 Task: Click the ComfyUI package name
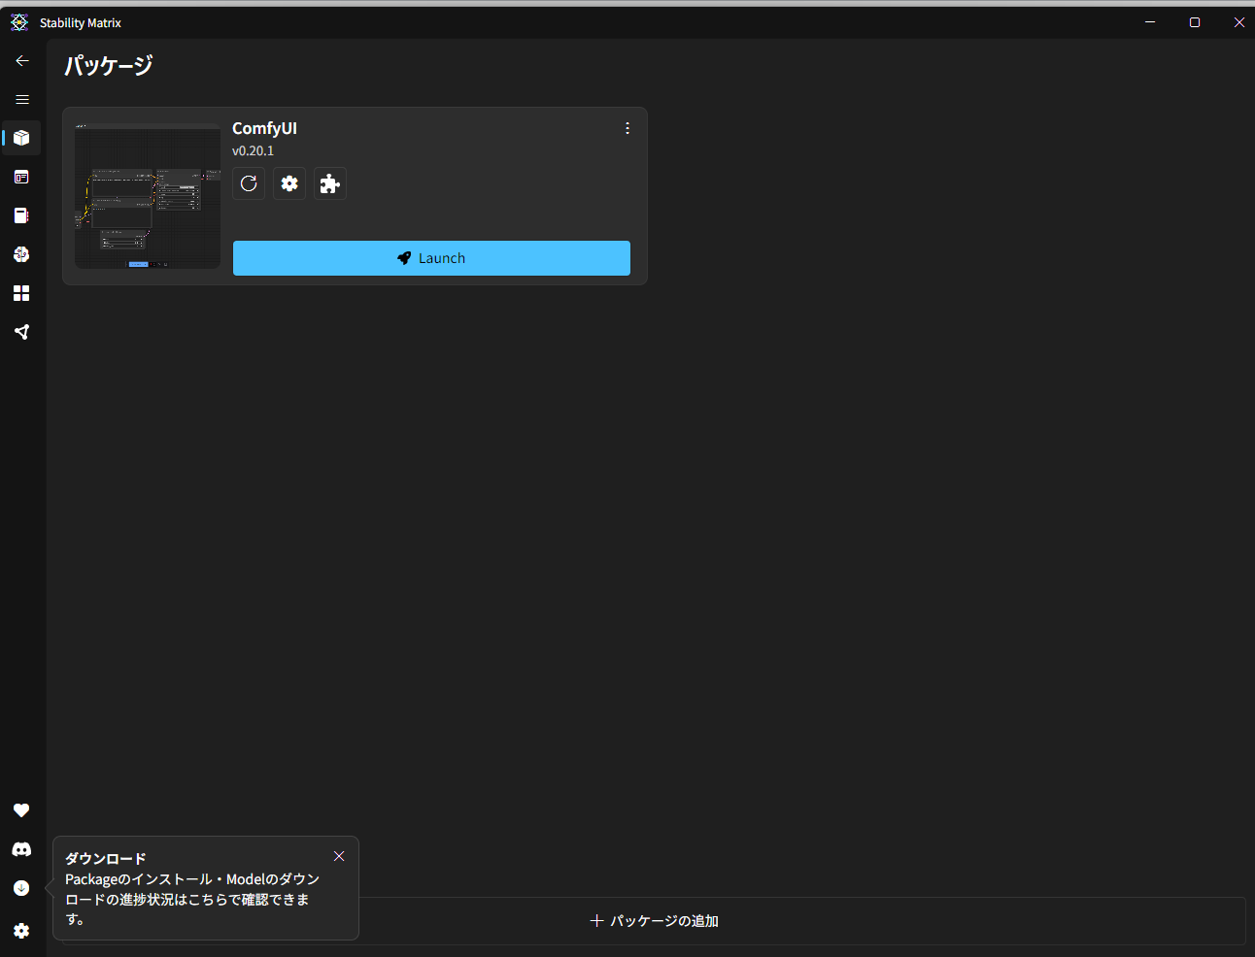(264, 128)
